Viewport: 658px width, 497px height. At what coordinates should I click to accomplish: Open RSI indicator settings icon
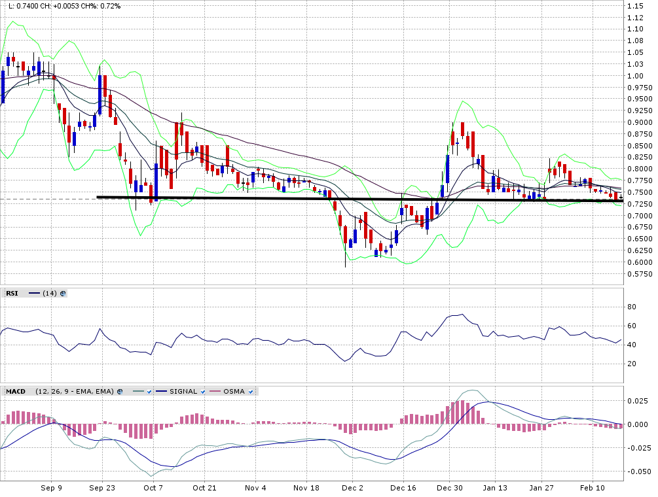tap(63, 294)
